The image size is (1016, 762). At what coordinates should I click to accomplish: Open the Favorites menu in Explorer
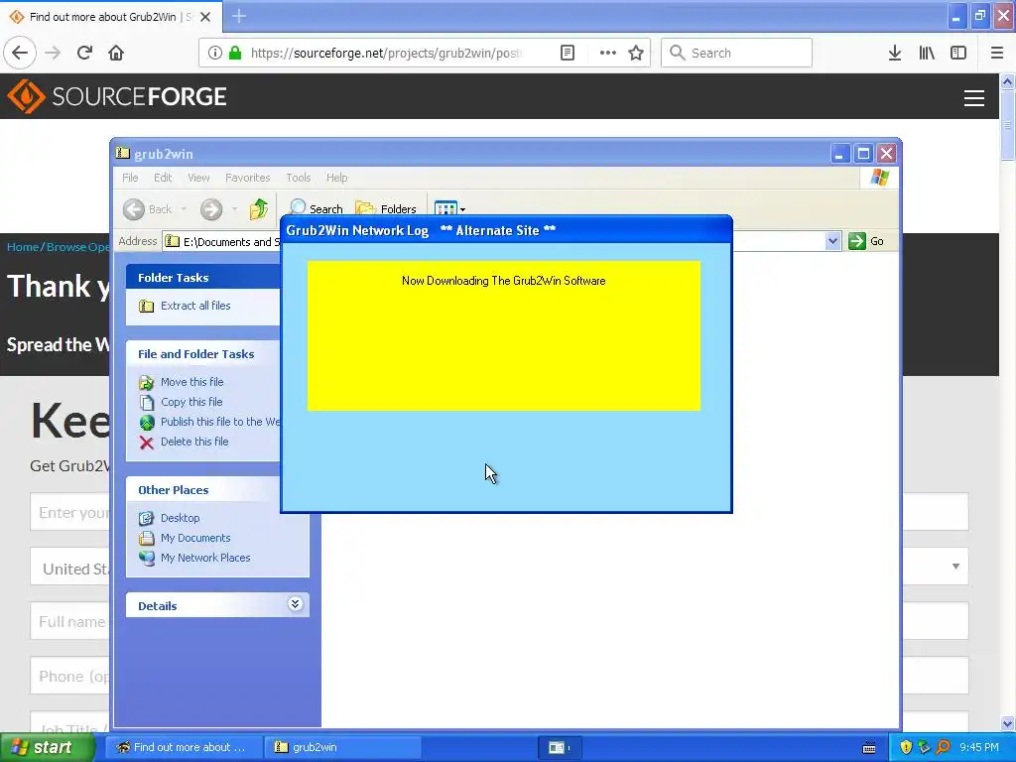[247, 178]
